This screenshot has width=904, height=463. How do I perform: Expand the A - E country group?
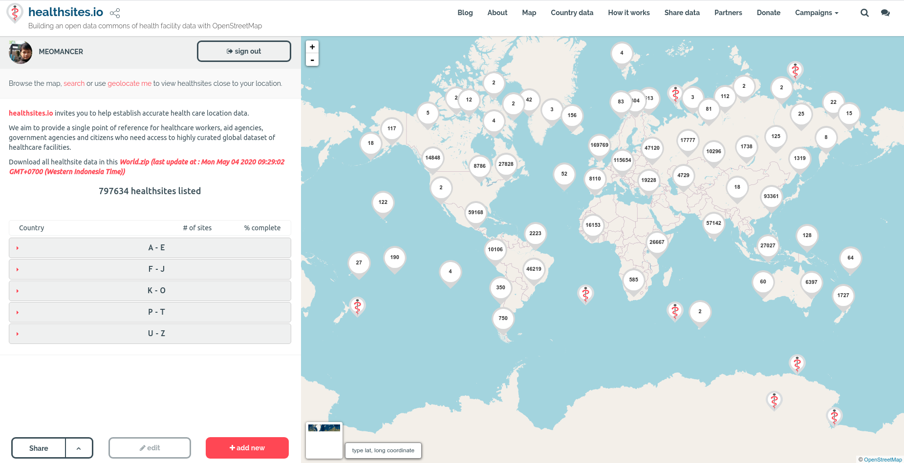pos(150,248)
